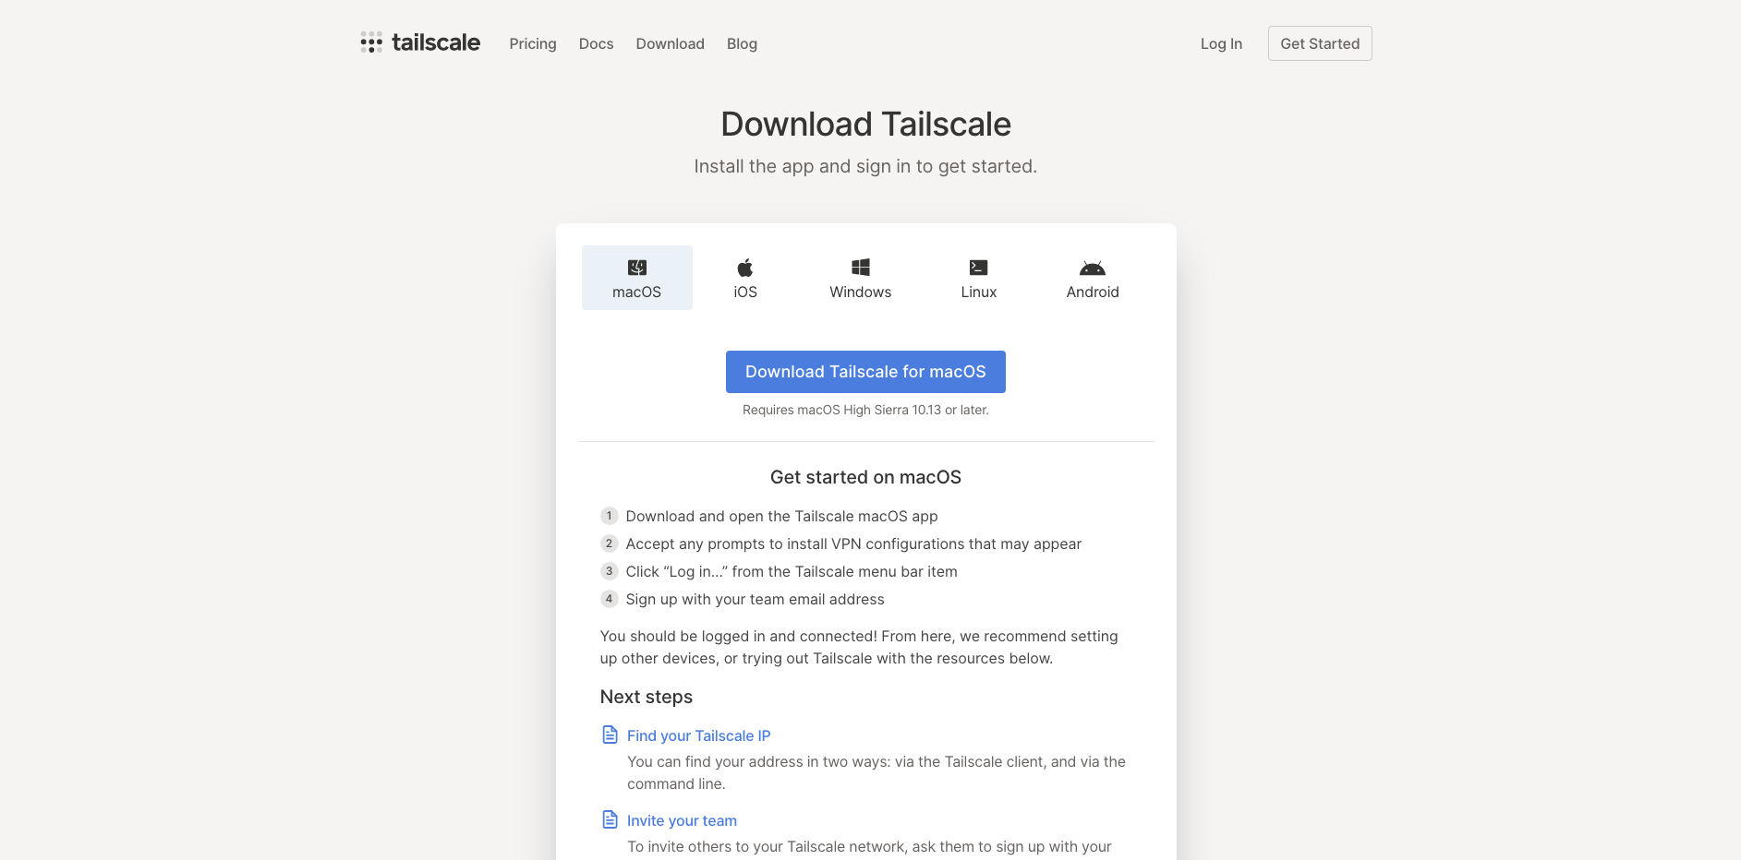The width and height of the screenshot is (1741, 860).
Task: Go to the Blog page
Action: coord(742,43)
